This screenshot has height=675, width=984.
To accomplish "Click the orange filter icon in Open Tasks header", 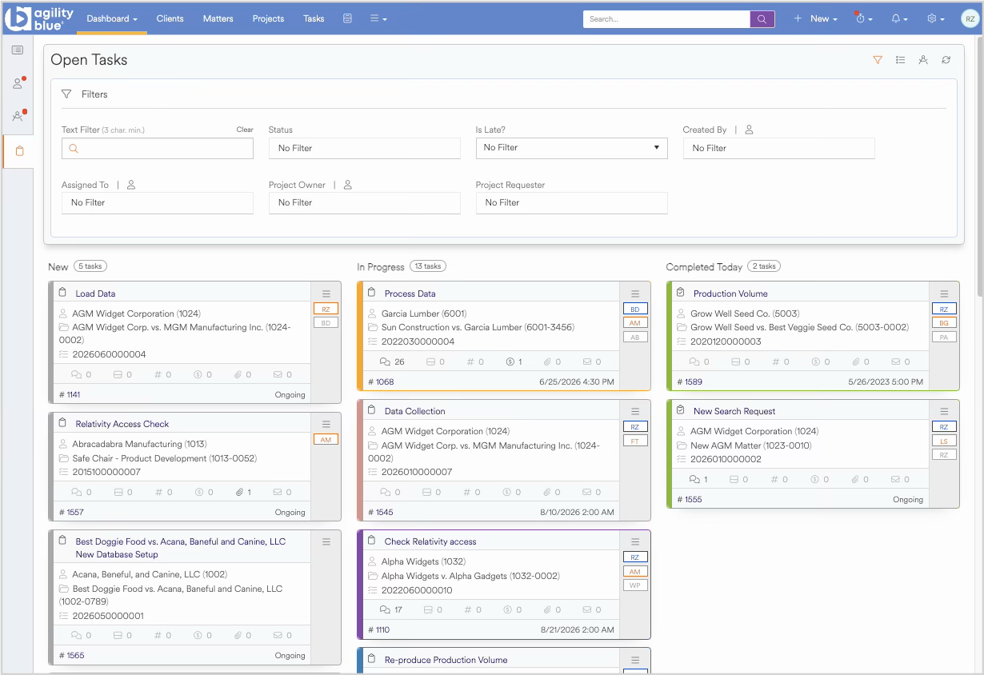I will (878, 60).
